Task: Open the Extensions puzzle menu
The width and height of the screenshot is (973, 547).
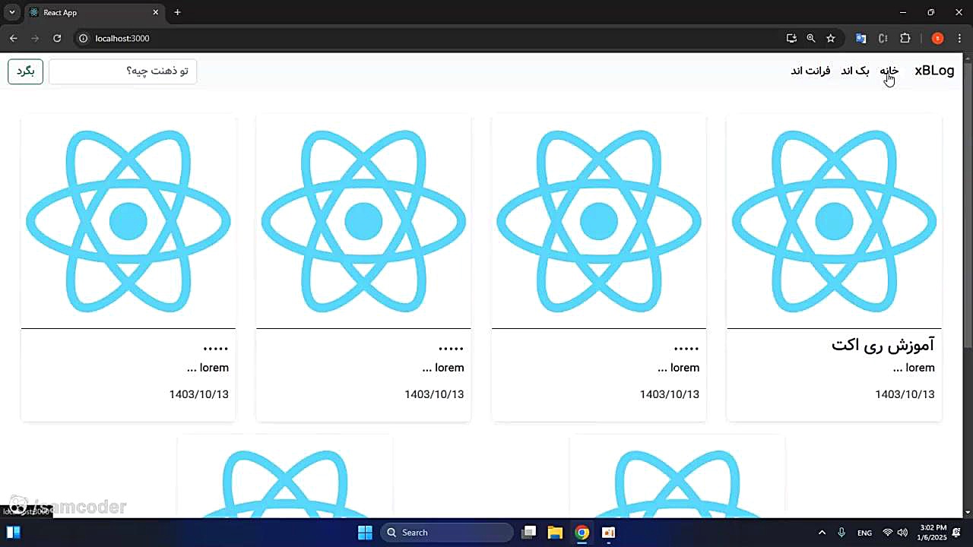Action: (x=905, y=38)
